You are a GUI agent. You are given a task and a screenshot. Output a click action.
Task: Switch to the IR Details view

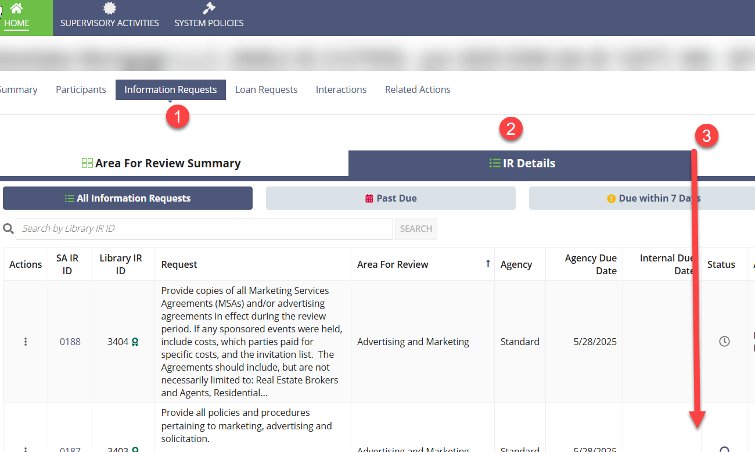(x=522, y=163)
